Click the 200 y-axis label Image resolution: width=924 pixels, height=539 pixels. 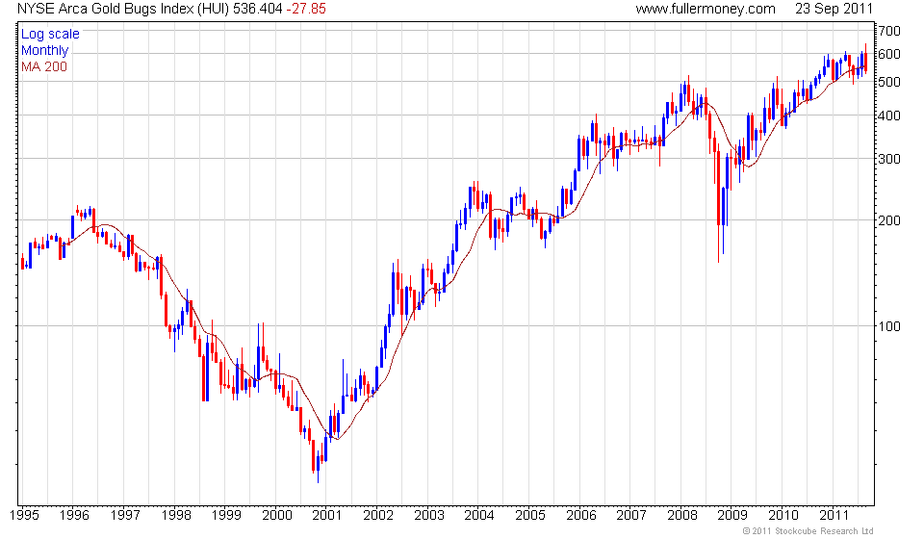[x=888, y=221]
